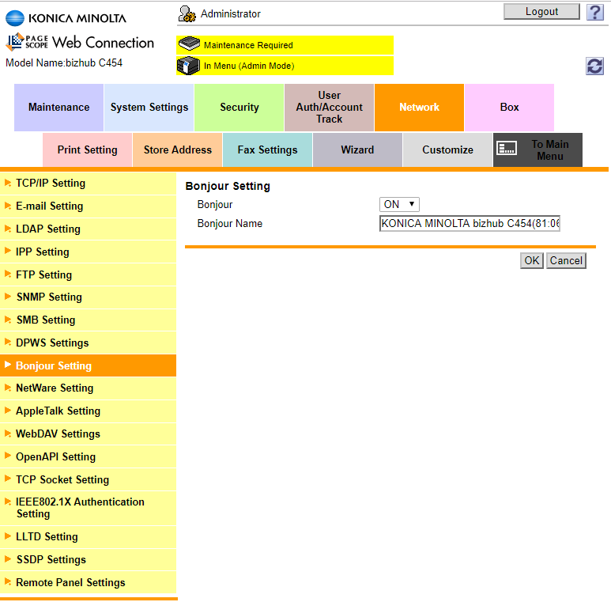Open the Store Address tab
The width and height of the screenshot is (611, 602).
178,150
